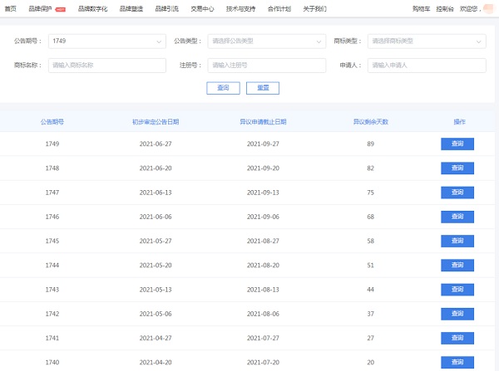Select the 1743 table cell
499x371 pixels.
[52, 290]
